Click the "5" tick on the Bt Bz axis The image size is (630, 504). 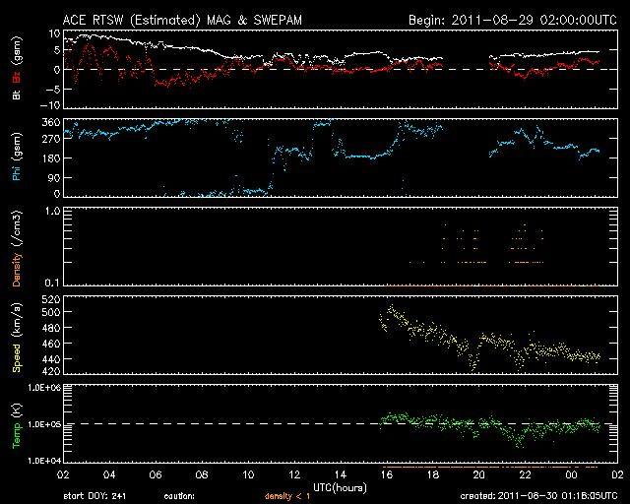click(57, 50)
